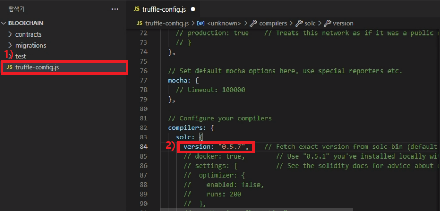440x211 pixels.
Task: Click the wrench icon beside version breadcrumb
Action: click(327, 23)
